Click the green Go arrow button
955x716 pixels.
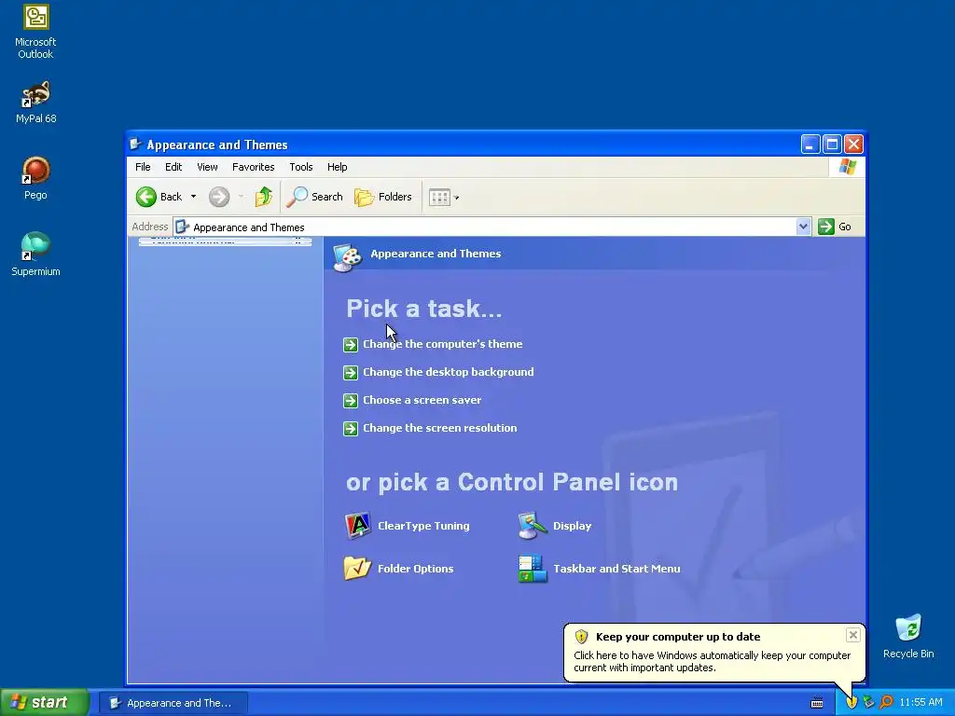click(x=826, y=227)
